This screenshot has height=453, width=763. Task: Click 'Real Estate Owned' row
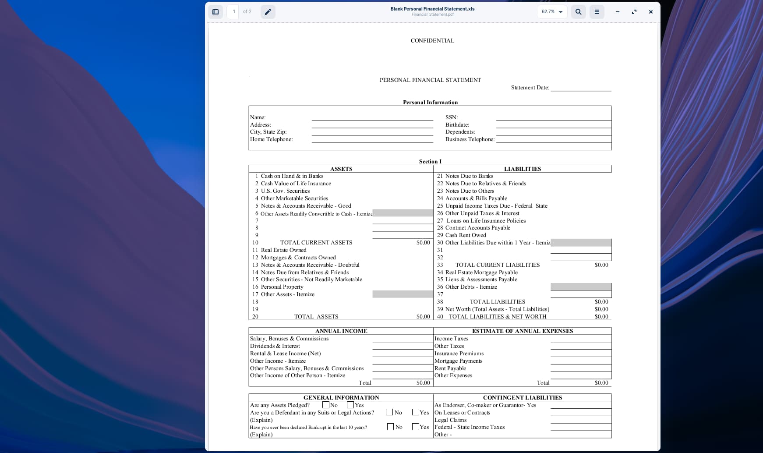[x=284, y=250]
